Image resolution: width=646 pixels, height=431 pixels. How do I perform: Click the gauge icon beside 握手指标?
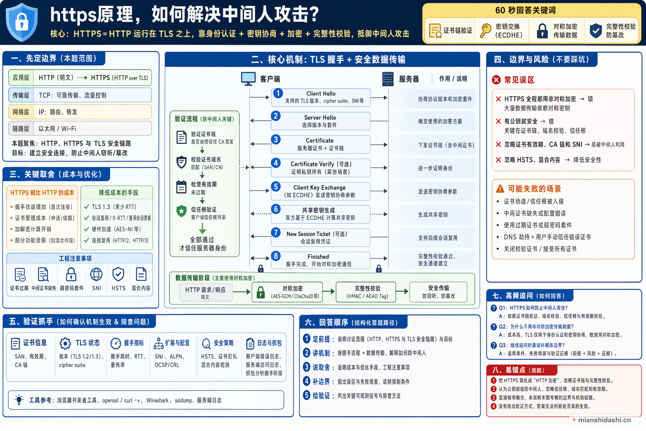(x=116, y=343)
